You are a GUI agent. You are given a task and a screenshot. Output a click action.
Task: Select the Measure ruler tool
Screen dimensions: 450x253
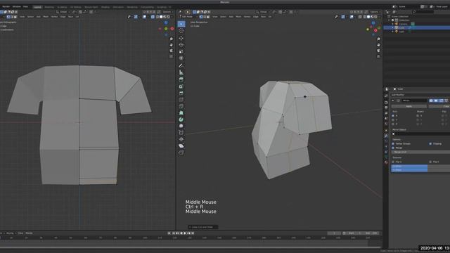point(181,72)
